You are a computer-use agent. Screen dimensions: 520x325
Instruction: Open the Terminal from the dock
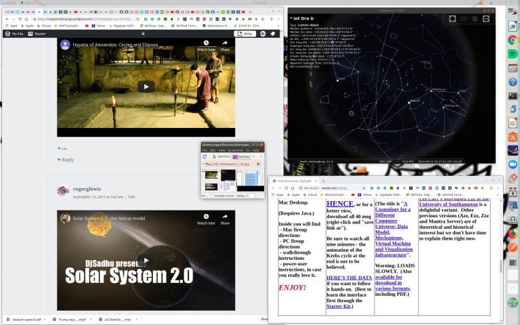[513, 95]
